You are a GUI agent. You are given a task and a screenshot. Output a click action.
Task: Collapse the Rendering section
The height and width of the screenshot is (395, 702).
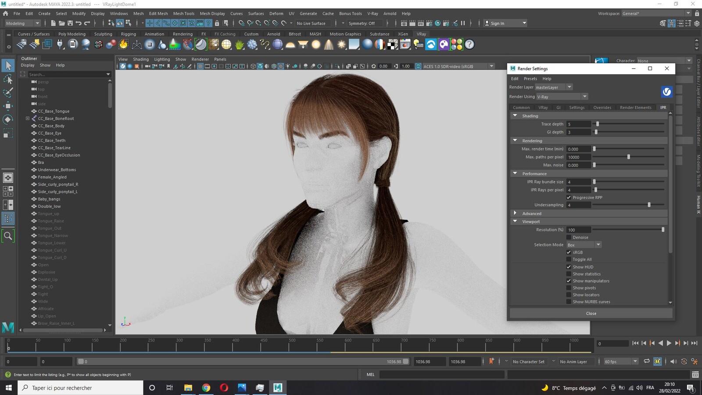[515, 140]
